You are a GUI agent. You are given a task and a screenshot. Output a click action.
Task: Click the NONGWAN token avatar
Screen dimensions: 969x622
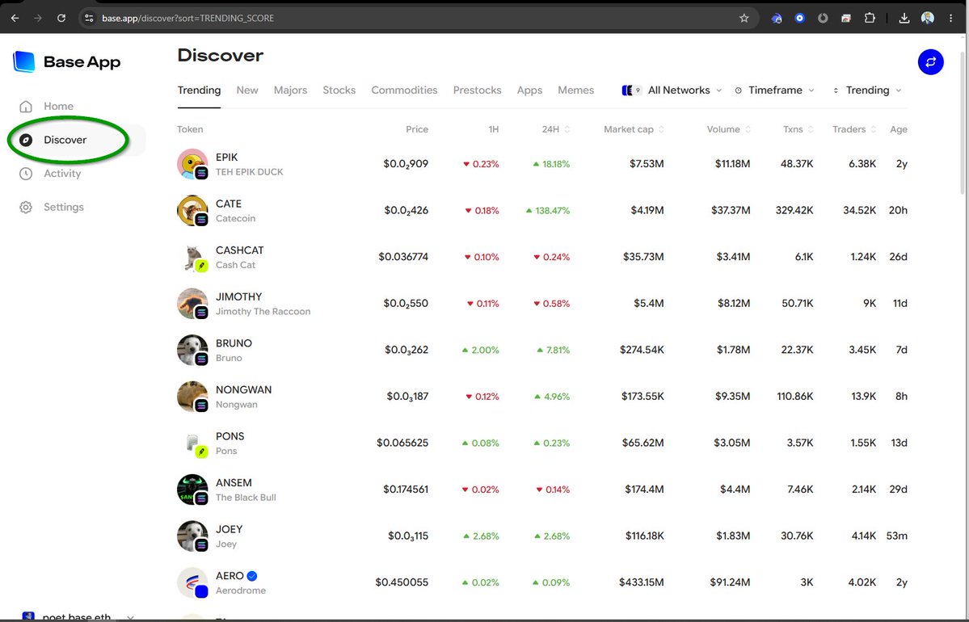[x=192, y=397]
